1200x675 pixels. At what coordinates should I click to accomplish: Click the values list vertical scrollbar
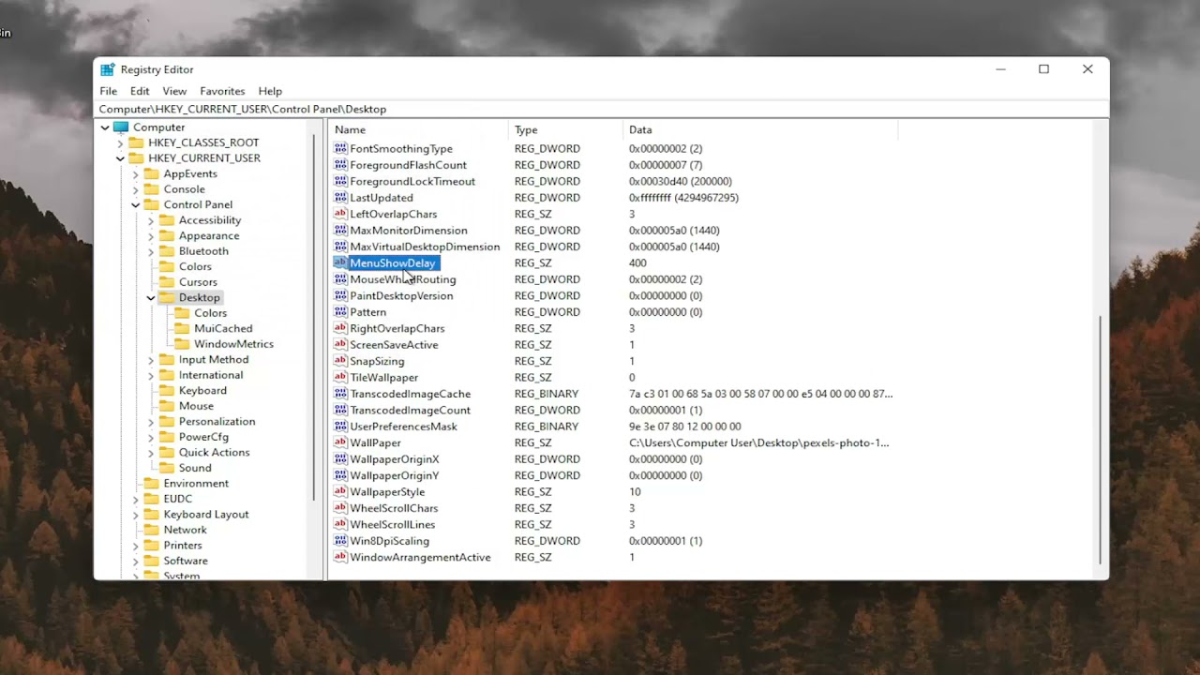coord(1100,439)
